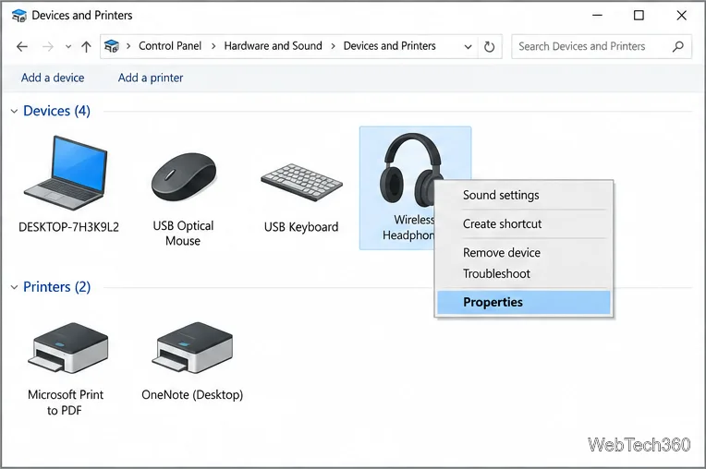Expand chevron after Control Panel breadcrumb
This screenshot has height=469, width=706.
tap(213, 46)
